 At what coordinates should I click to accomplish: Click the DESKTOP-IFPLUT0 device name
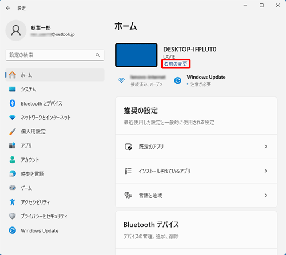tap(190, 50)
